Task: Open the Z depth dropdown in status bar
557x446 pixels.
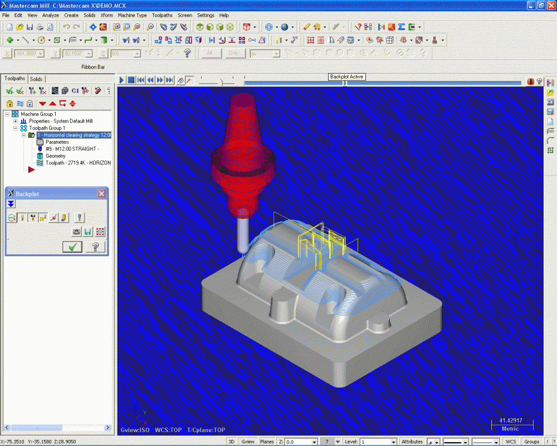Action: click(x=314, y=442)
